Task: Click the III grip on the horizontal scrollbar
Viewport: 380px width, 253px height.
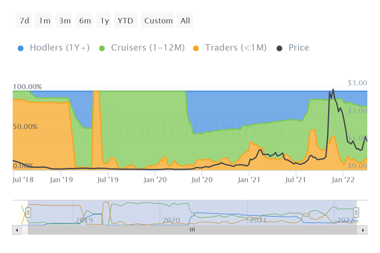Action: click(x=192, y=230)
